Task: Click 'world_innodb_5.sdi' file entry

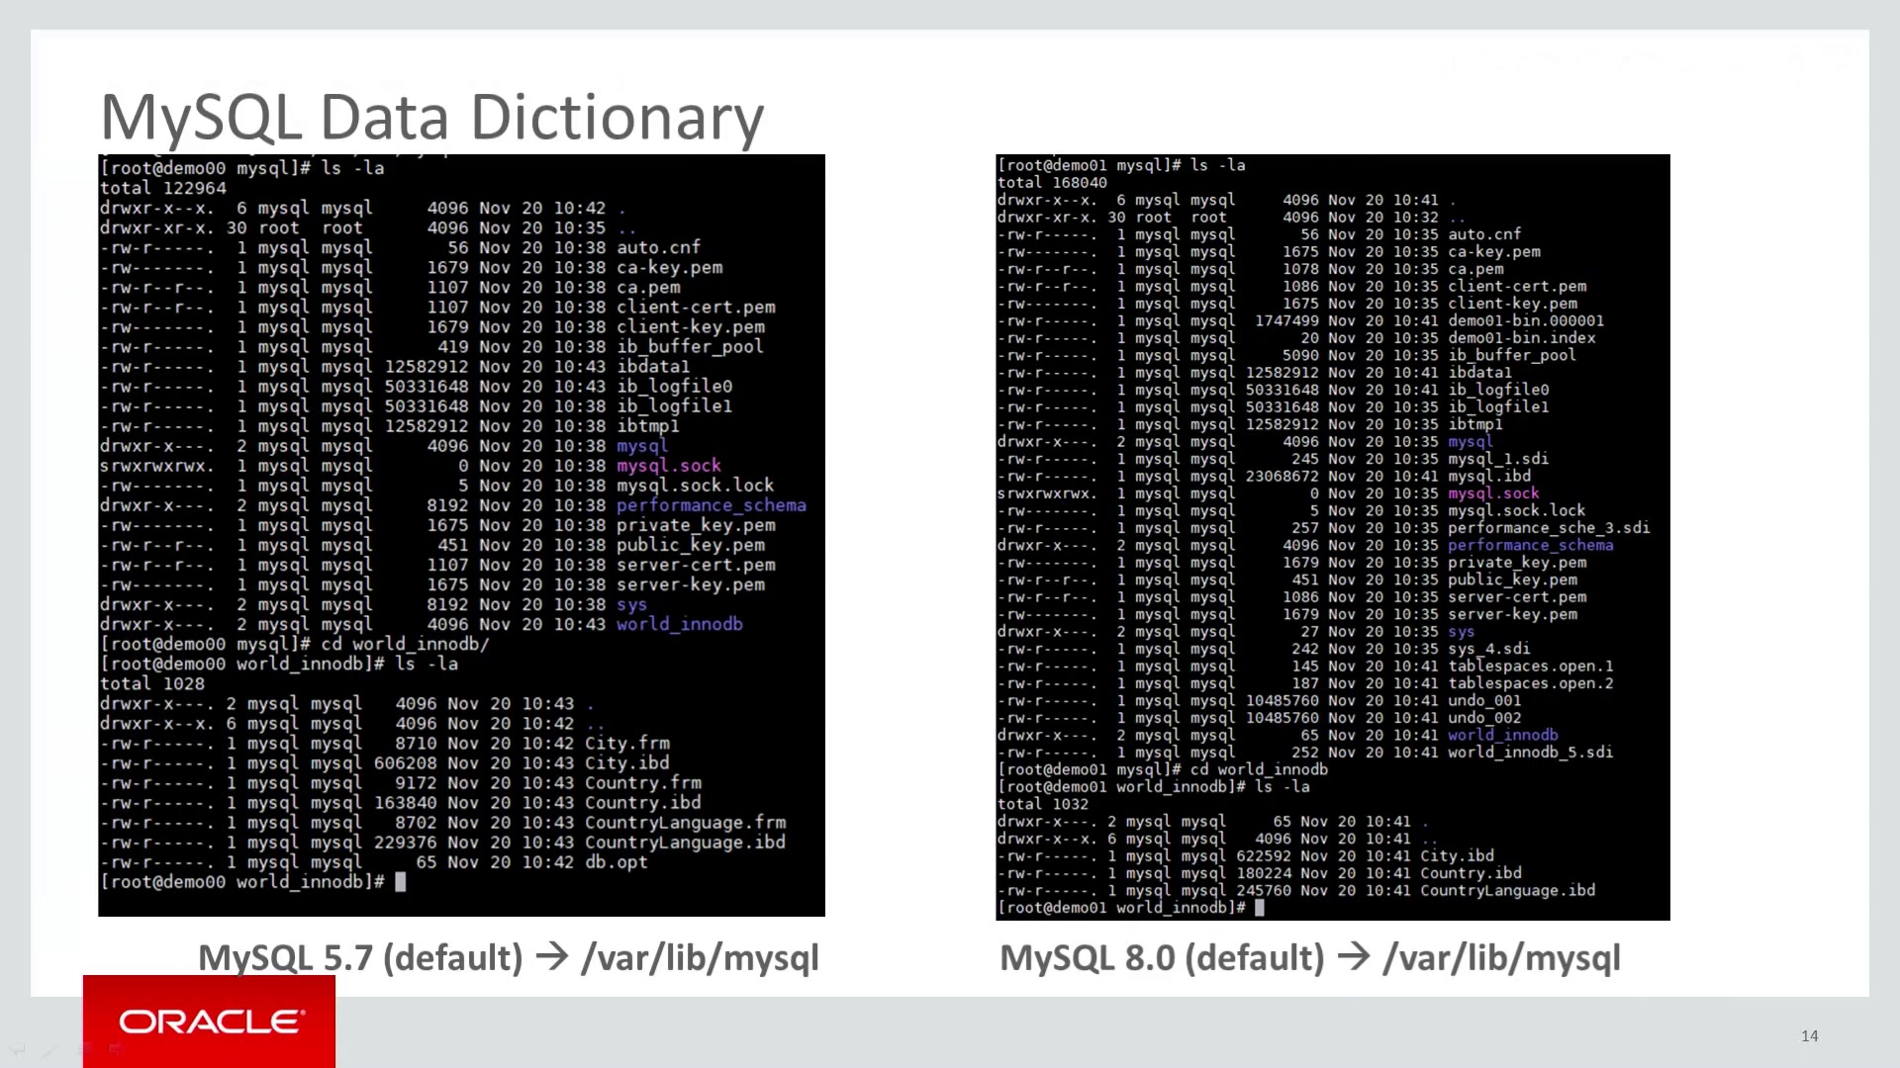Action: (x=1531, y=753)
